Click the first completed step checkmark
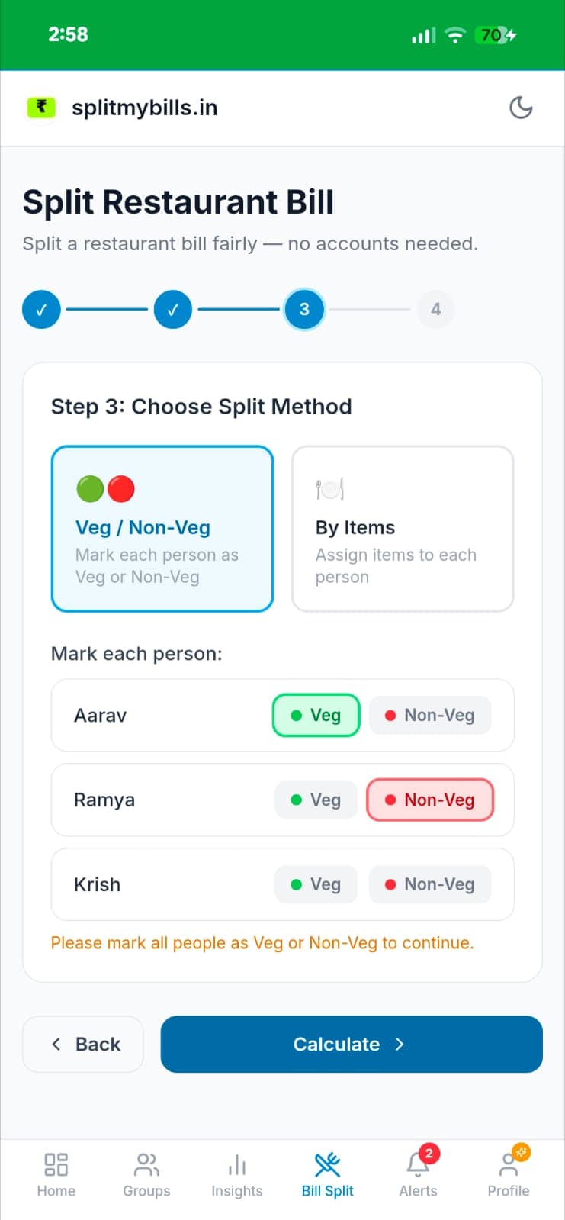 coord(41,309)
